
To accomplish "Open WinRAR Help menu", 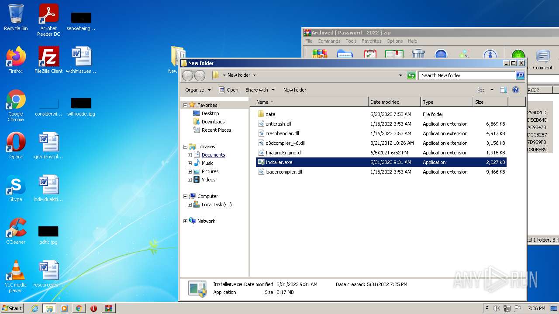I will tap(413, 41).
